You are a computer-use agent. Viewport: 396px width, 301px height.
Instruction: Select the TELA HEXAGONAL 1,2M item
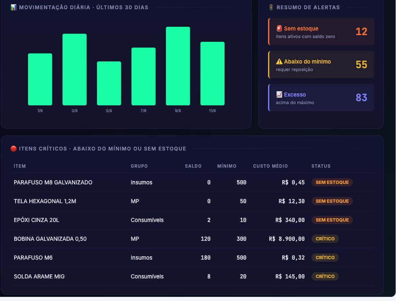coord(45,201)
